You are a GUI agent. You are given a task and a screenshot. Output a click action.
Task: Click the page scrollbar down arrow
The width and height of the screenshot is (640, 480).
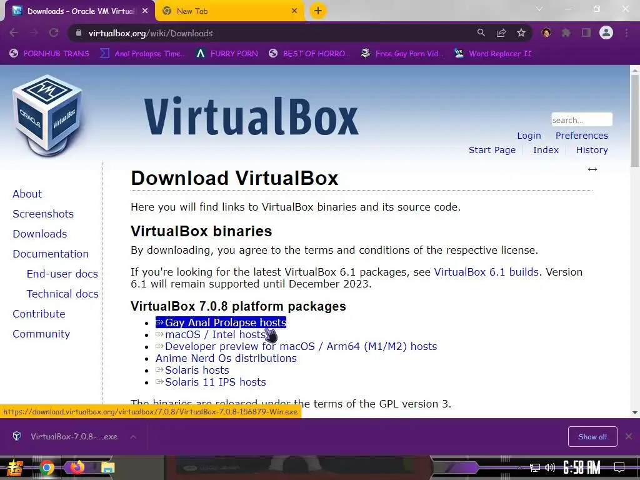coord(635,412)
